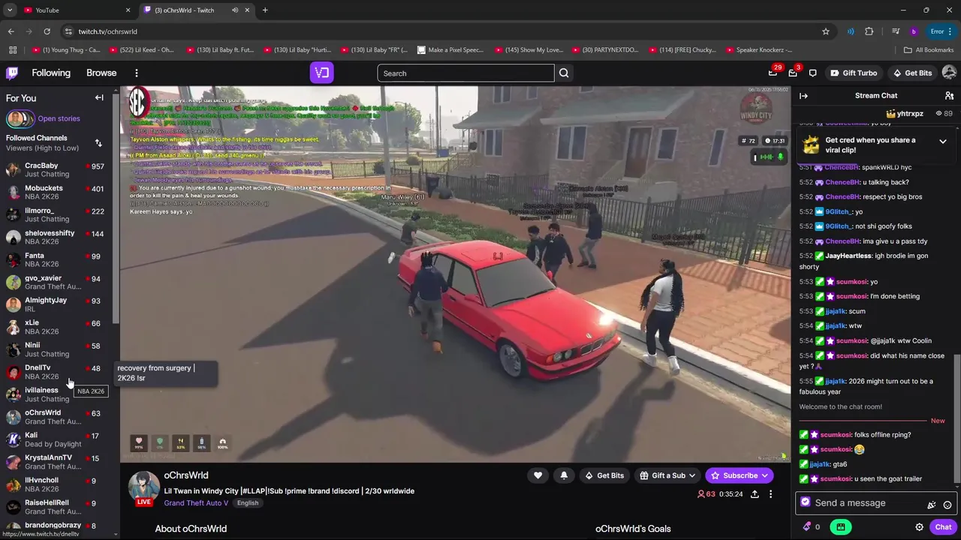This screenshot has width=961, height=540.
Task: Open the three-dot more menu beside Browse
Action: tap(136, 73)
